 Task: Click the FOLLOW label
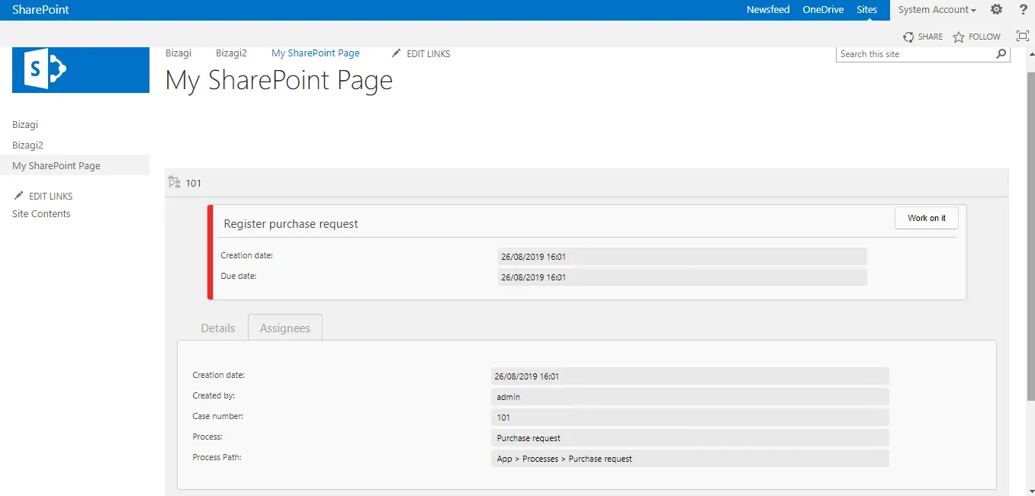tap(985, 37)
